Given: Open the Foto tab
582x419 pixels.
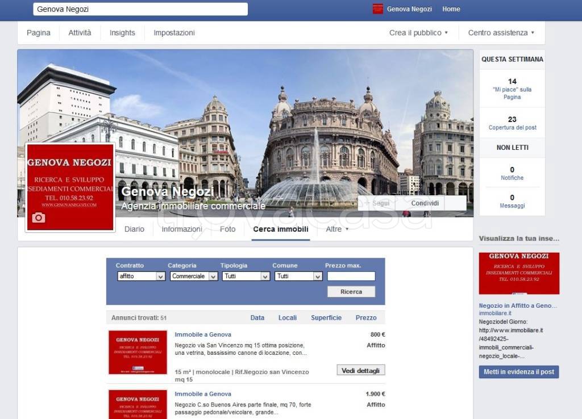Looking at the screenshot, I should (x=227, y=229).
